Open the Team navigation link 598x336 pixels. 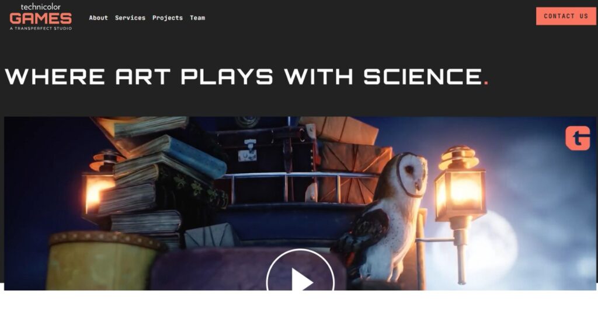click(x=197, y=17)
